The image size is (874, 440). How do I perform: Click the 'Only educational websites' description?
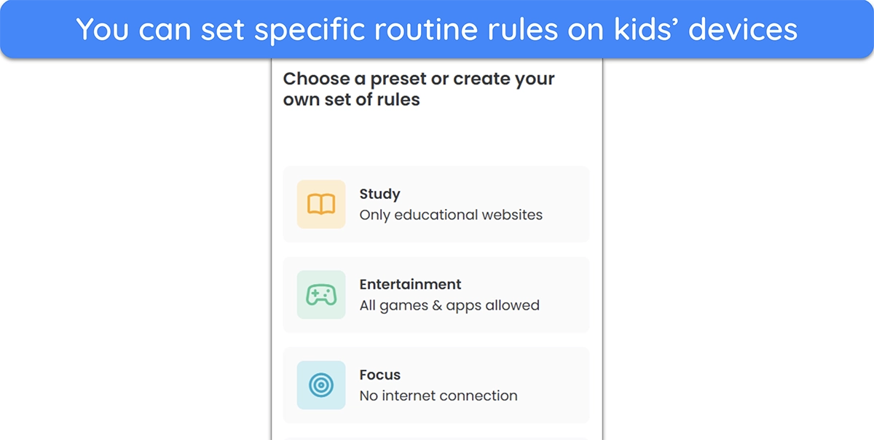coord(451,215)
